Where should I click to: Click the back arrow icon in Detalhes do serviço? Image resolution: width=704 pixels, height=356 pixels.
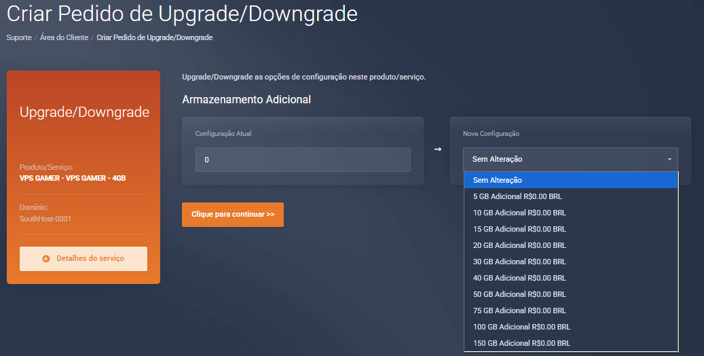(46, 259)
